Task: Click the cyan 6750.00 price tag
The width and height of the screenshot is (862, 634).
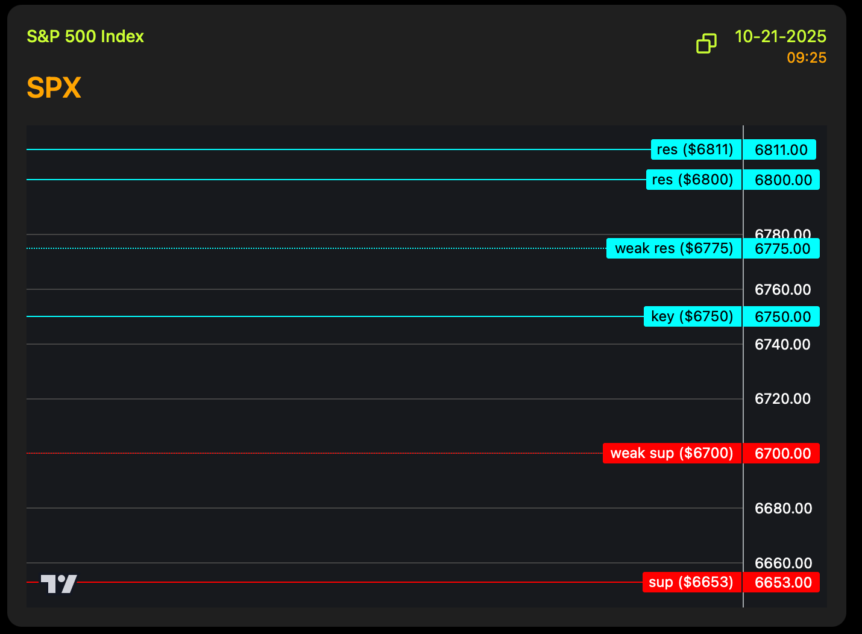Action: (x=782, y=316)
